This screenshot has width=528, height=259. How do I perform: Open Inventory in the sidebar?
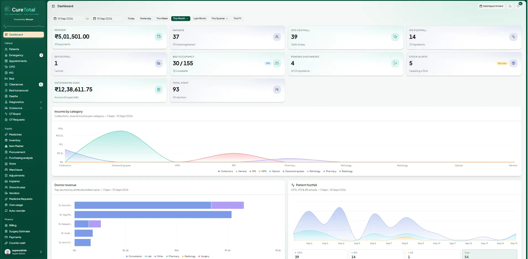pyautogui.click(x=23, y=140)
